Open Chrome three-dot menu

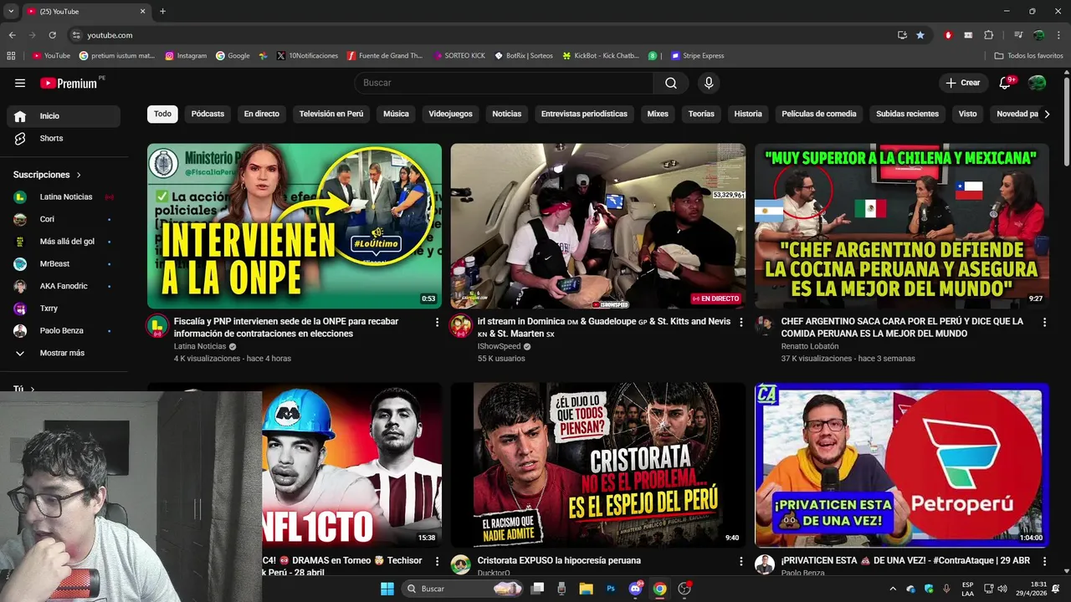[1058, 35]
